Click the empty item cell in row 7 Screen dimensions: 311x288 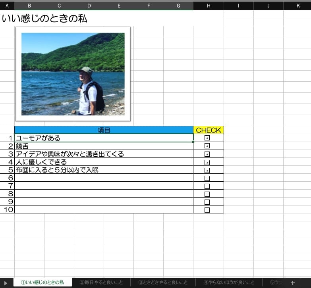104,186
